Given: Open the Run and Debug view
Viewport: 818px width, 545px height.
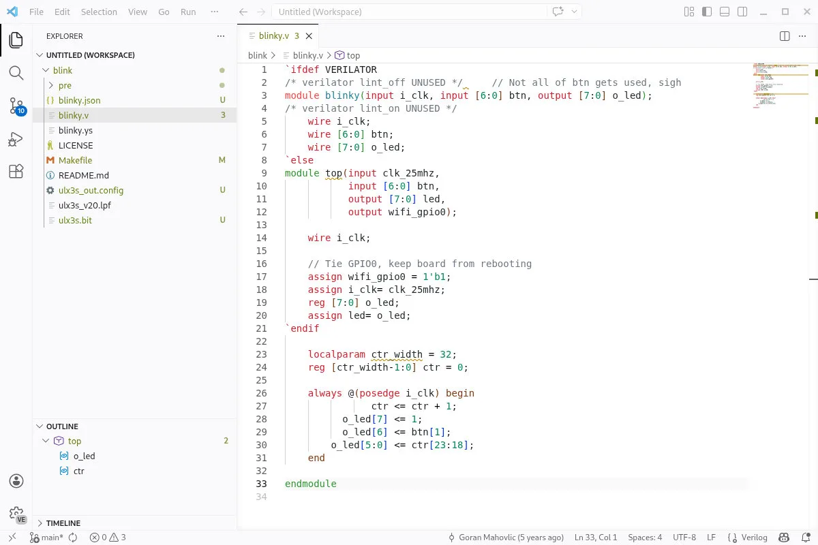Looking at the screenshot, I should point(16,139).
